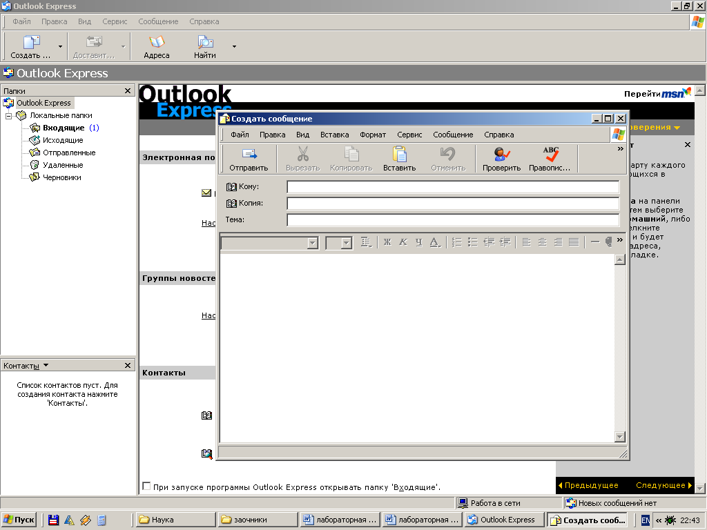Enable open Входящие folder at startup checkbox
Viewport: 707px width, 530px height.
tap(146, 487)
